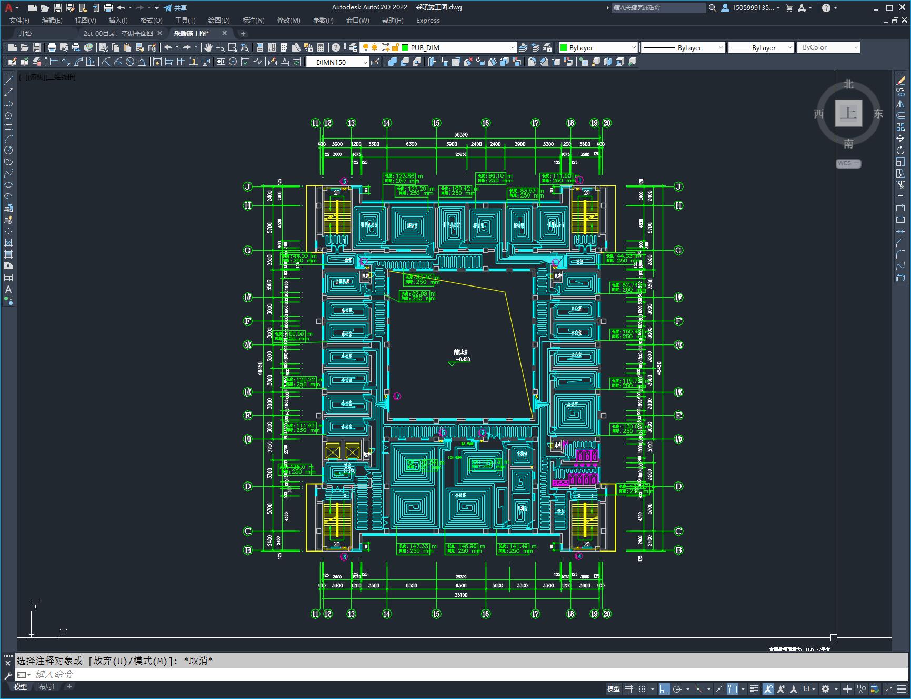Select the Pan hand tool

click(208, 47)
